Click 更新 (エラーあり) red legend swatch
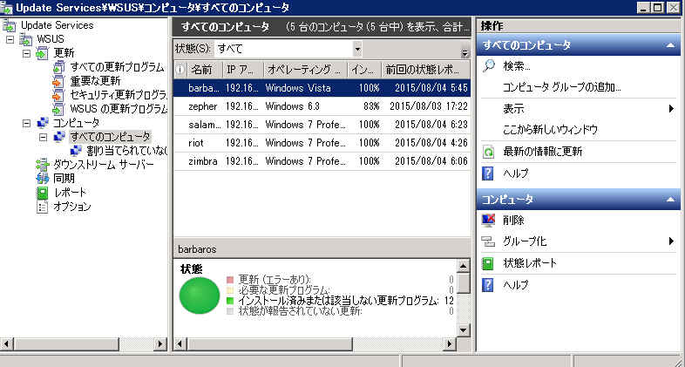685x367 pixels. pyautogui.click(x=230, y=280)
